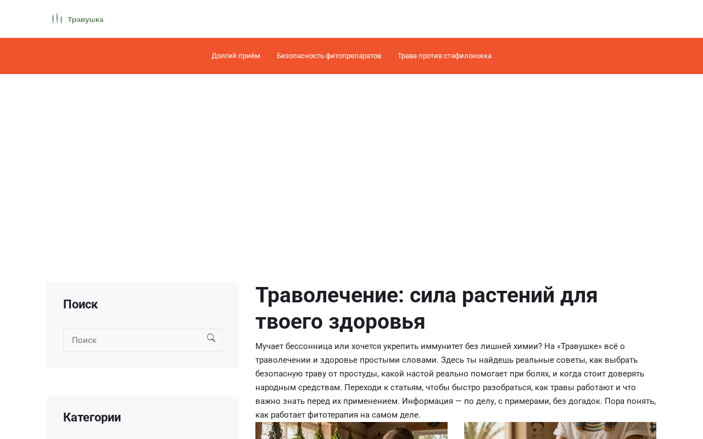This screenshot has width=703, height=439.
Task: Click the Поиск widget heading
Action: 80,305
